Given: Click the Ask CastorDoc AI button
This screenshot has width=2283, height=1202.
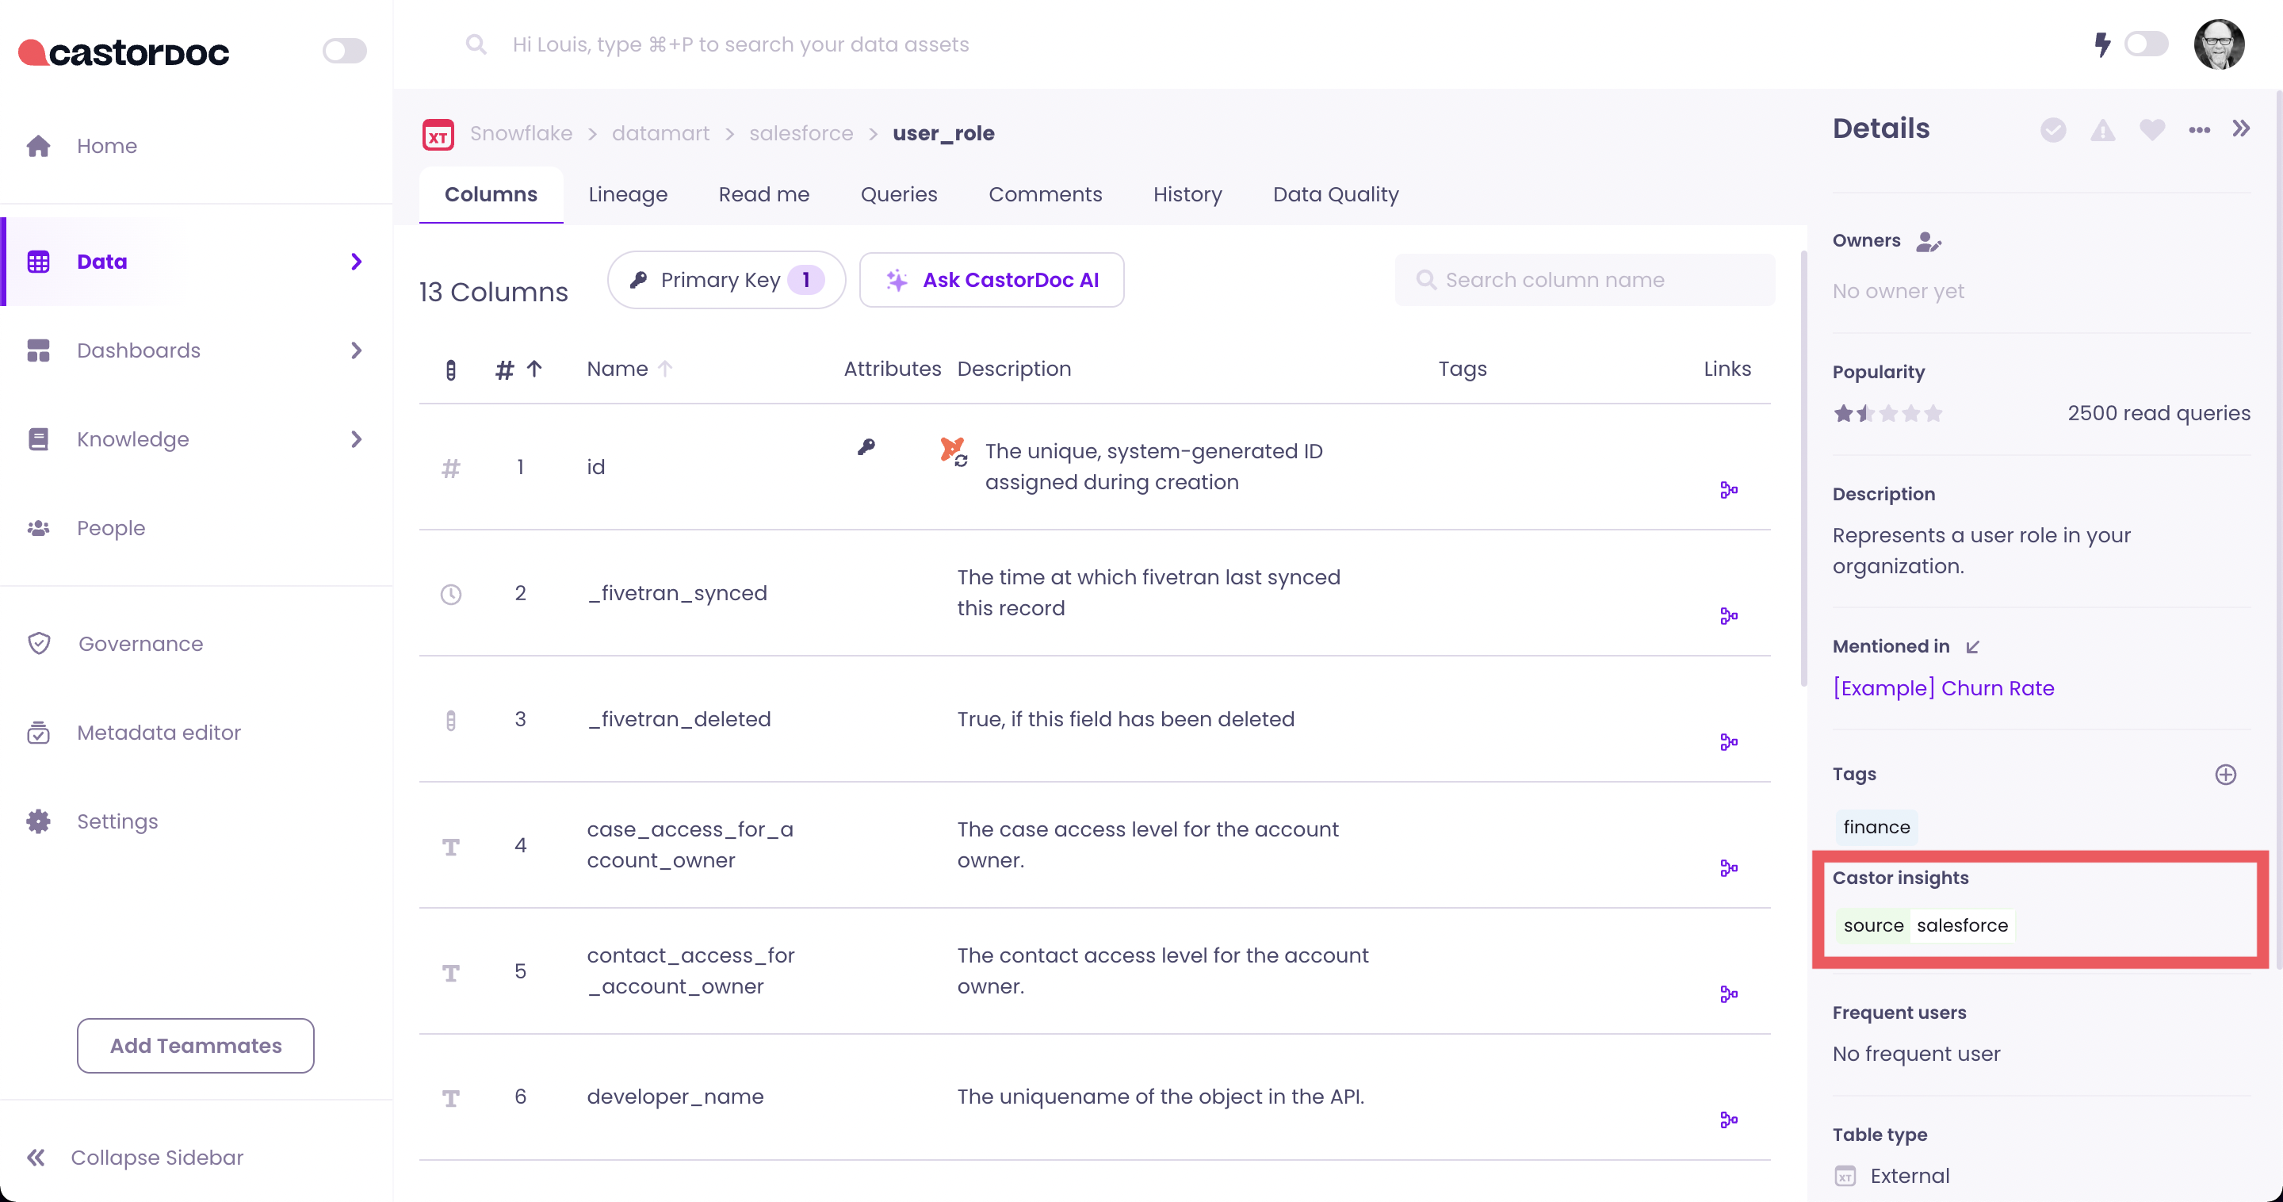Looking at the screenshot, I should 992,280.
